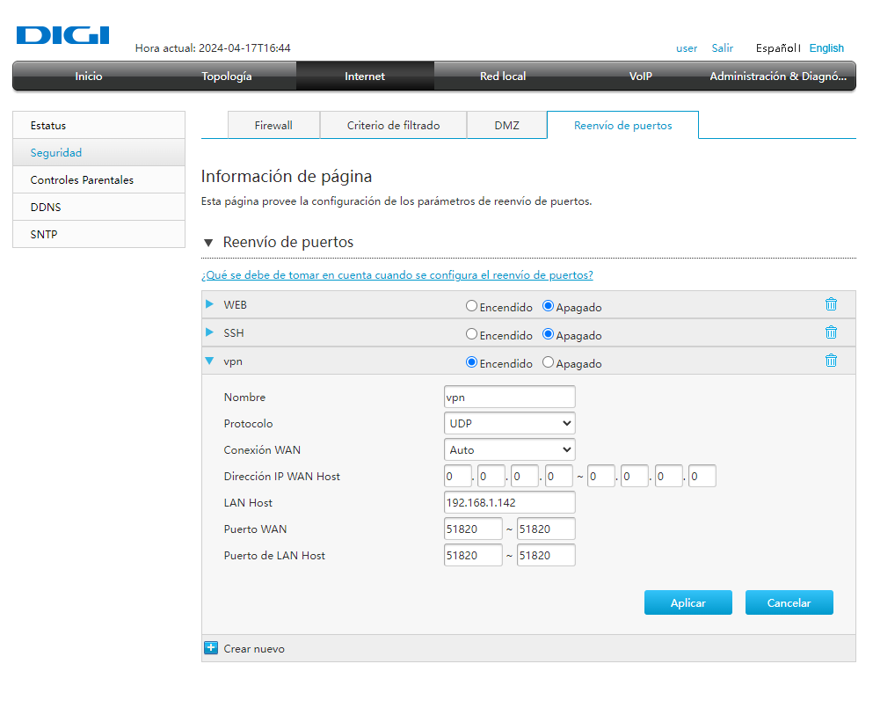The image size is (873, 715).
Task: Delete the WEB port forwarding rule
Action: coord(831,305)
